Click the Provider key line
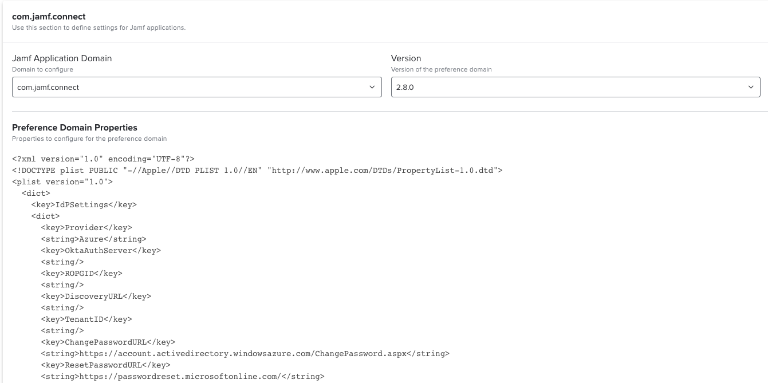Screen dimensions: 768x383 click(86, 227)
